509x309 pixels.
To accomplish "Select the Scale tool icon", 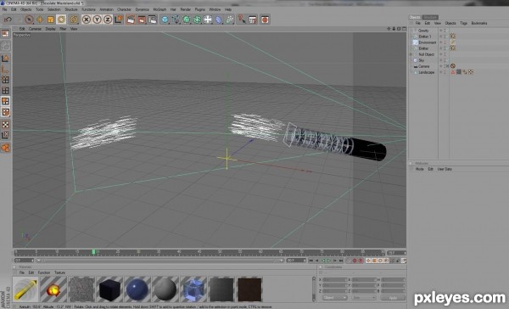I will point(51,20).
